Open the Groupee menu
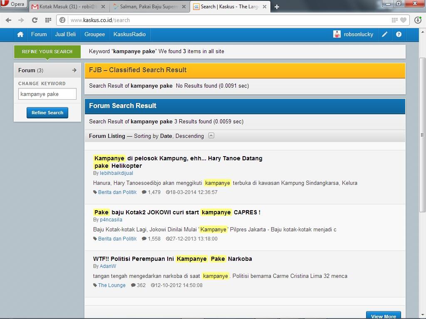426x319 pixels. [94, 34]
